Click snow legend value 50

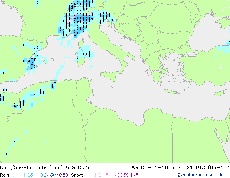[139, 175]
